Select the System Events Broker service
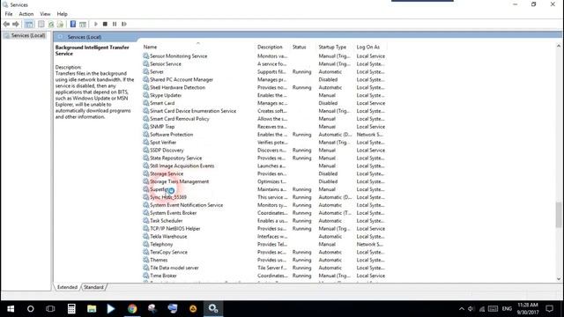 [264, 213]
